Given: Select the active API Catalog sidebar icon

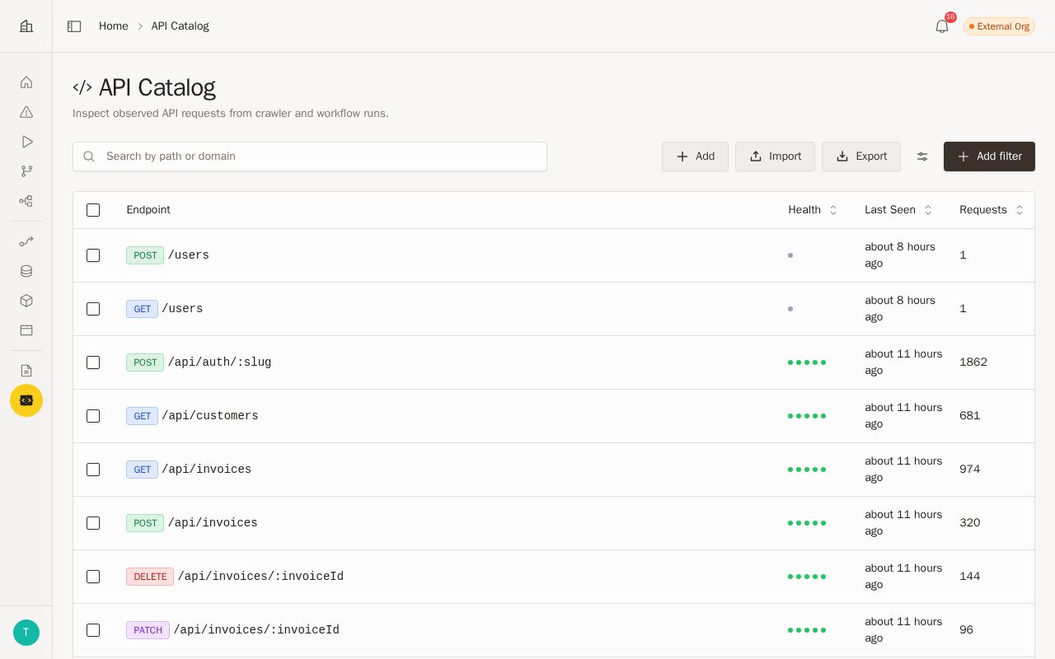Looking at the screenshot, I should (26, 400).
